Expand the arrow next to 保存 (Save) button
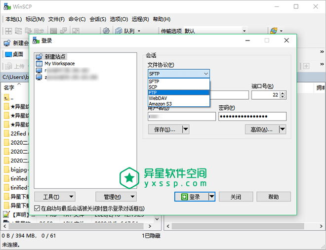The height and width of the screenshot is (250, 326). [186, 129]
